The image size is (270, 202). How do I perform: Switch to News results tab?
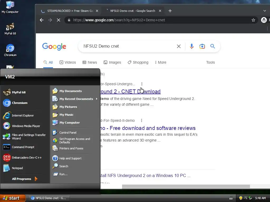pos(90,62)
